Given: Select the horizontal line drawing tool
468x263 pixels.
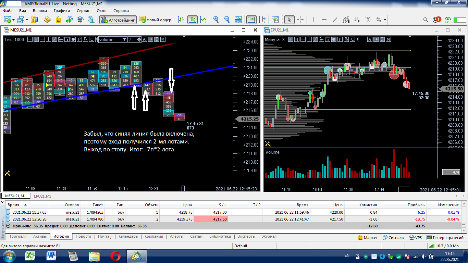Looking at the screenshot, I should pyautogui.click(x=324, y=20).
